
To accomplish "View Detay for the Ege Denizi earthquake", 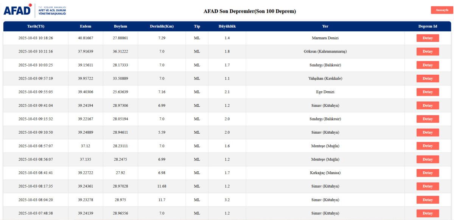I will click(428, 92).
